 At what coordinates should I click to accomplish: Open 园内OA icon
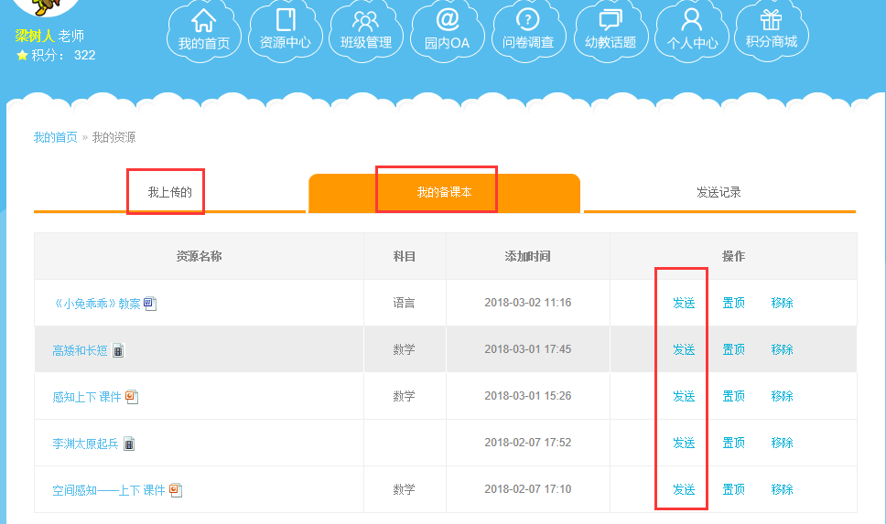point(447,31)
